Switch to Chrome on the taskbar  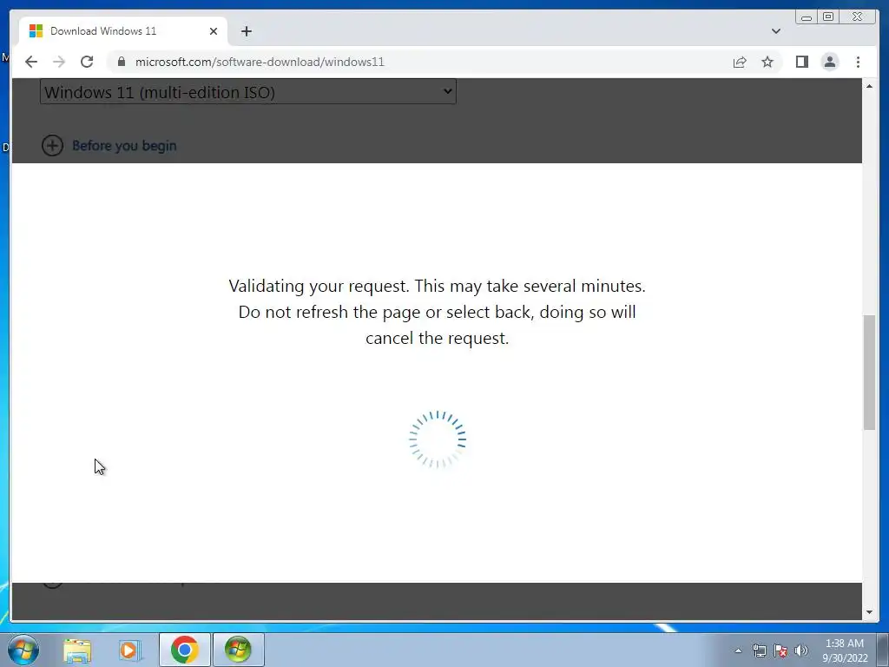[184, 650]
